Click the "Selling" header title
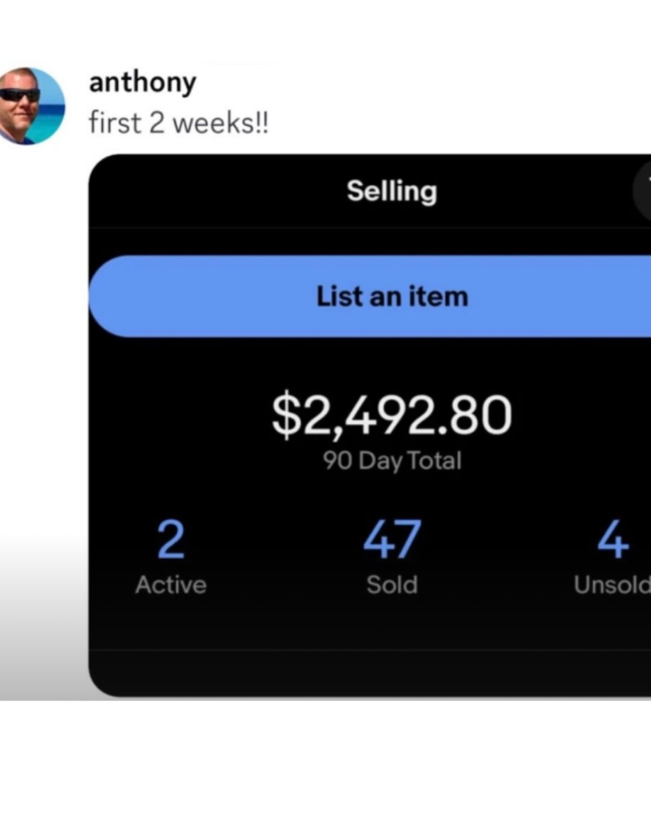Image resolution: width=651 pixels, height=814 pixels. (392, 191)
